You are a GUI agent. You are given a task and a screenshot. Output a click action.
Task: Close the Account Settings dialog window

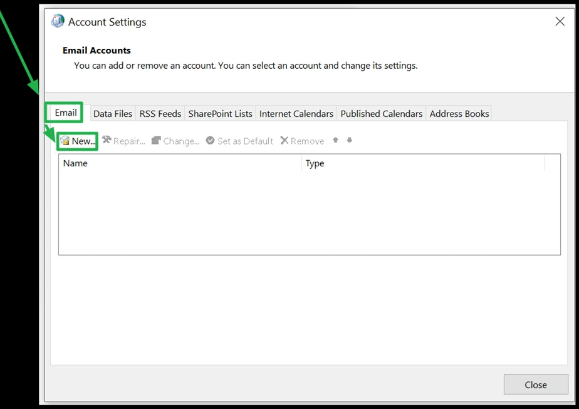pyautogui.click(x=536, y=385)
